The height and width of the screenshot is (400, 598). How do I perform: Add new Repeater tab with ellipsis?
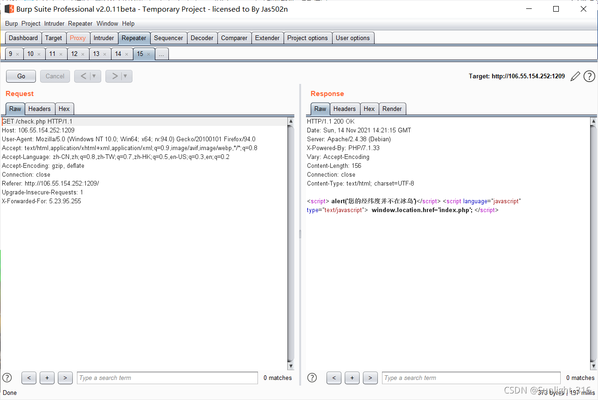(161, 54)
